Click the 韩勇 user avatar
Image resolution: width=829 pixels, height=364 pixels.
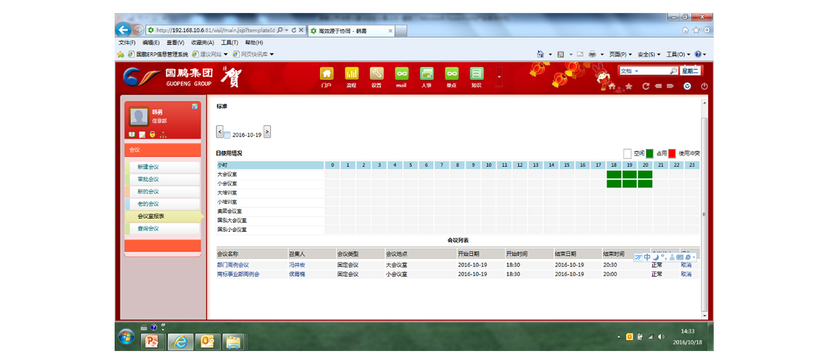coord(139,117)
